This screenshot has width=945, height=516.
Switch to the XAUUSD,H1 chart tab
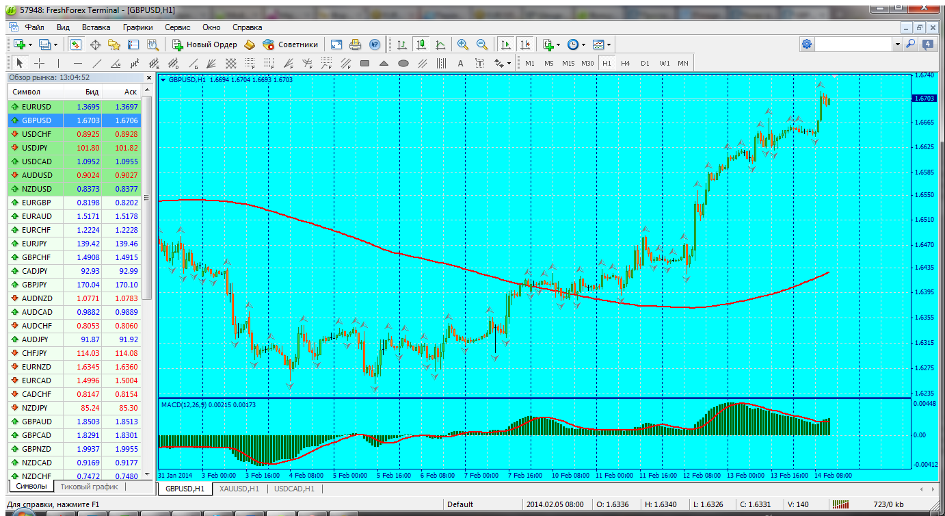coord(239,489)
